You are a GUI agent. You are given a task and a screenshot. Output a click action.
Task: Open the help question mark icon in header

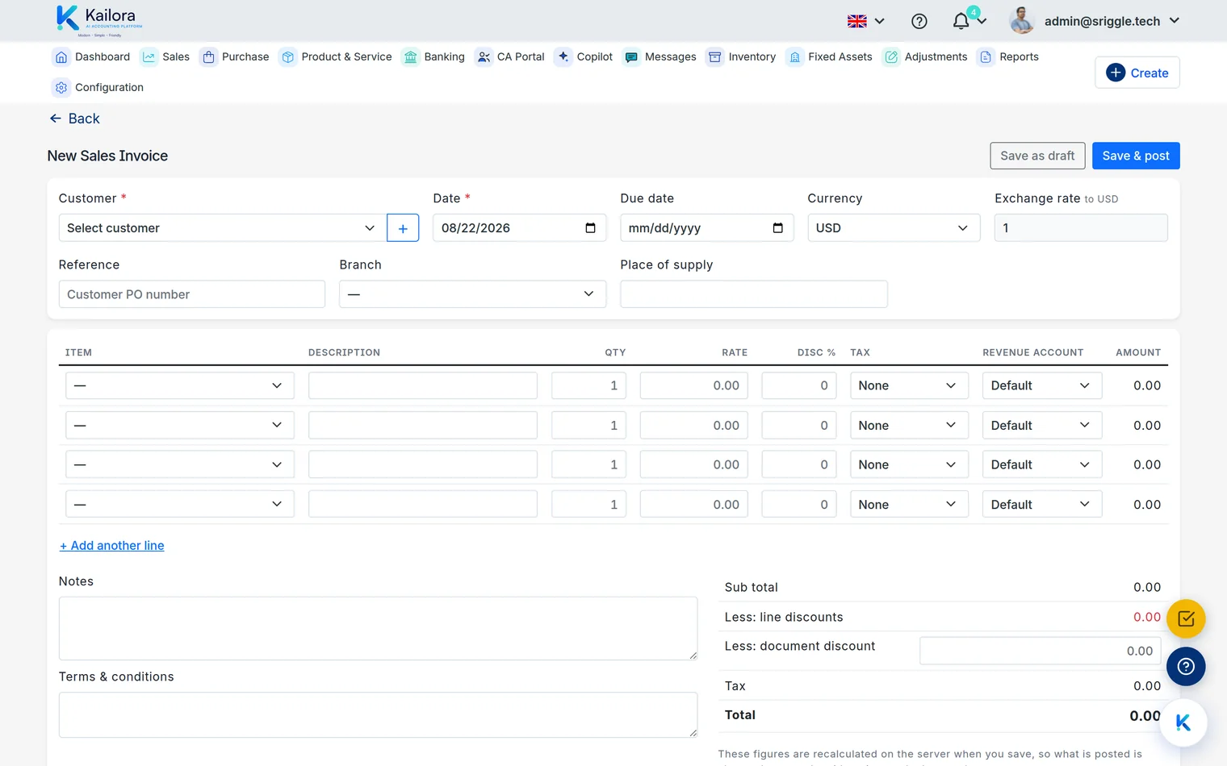click(919, 22)
